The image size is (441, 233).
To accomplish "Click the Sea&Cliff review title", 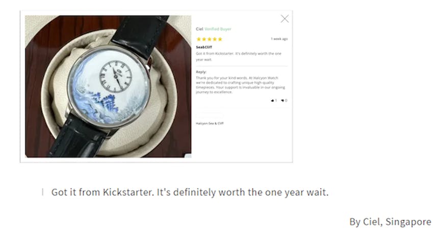I will tap(204, 47).
